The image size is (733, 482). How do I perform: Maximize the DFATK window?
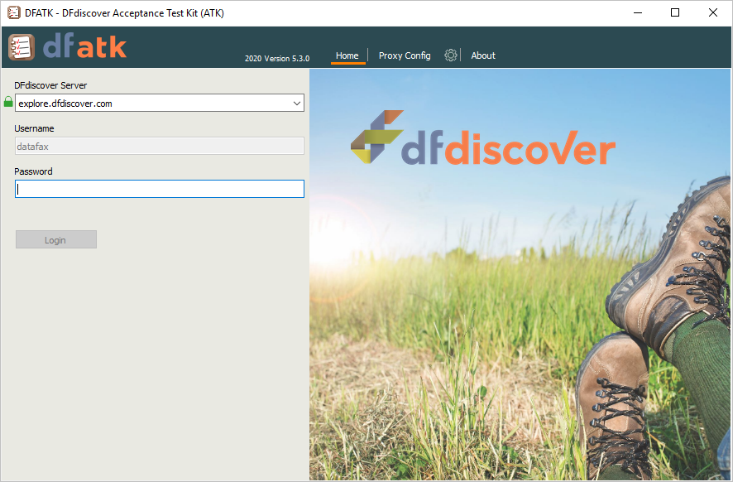tap(675, 12)
